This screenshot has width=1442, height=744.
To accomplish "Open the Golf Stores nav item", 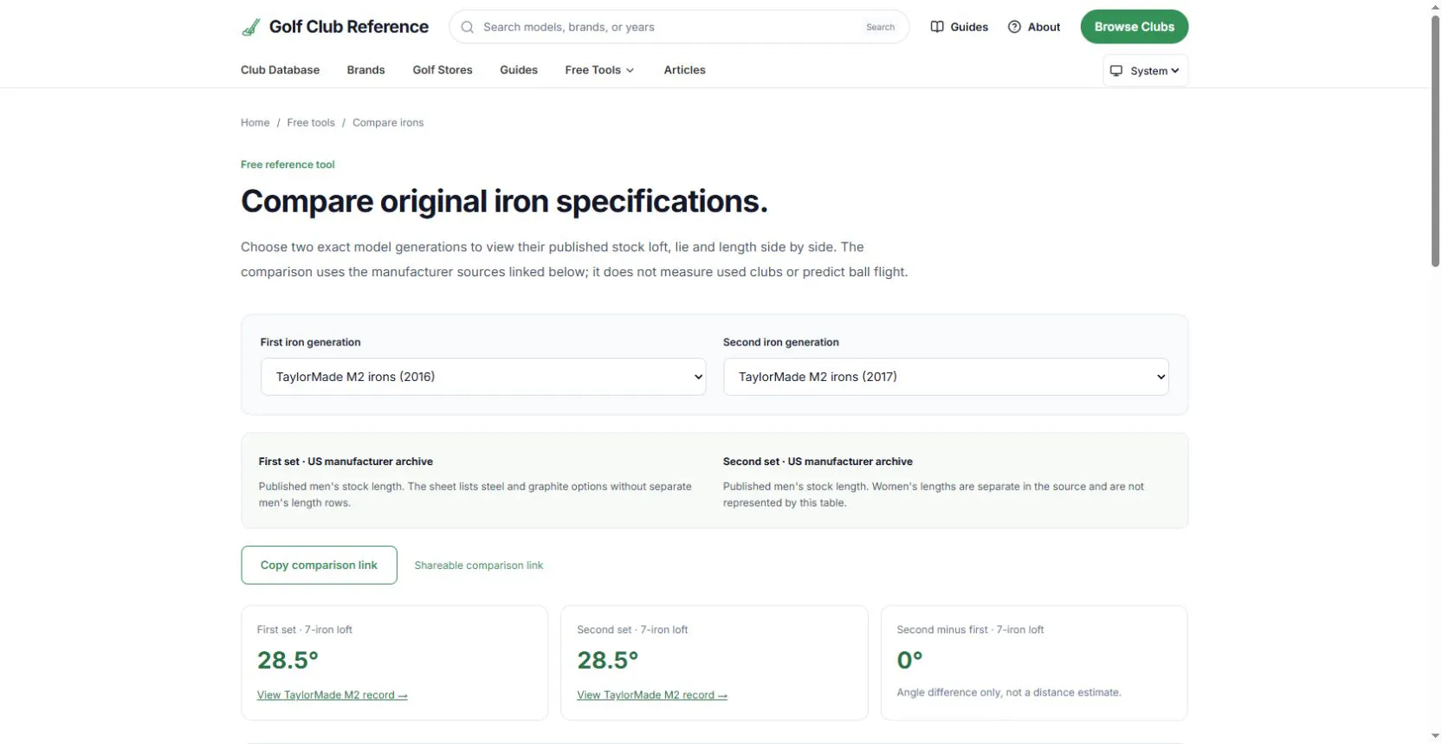I will (x=443, y=70).
